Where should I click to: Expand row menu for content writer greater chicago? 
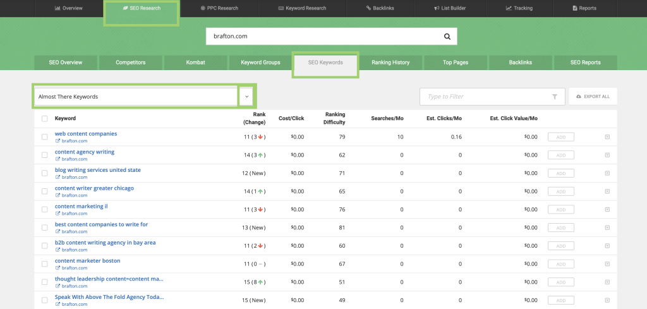607,191
